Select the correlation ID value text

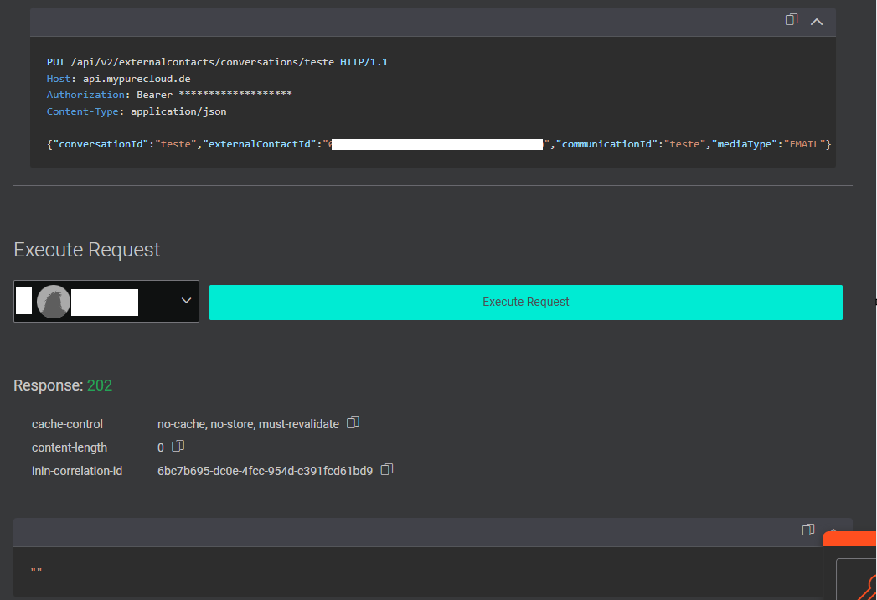[x=265, y=471]
